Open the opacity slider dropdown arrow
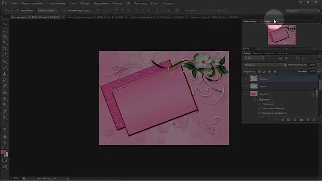The height and width of the screenshot is (181, 322). 318,65
